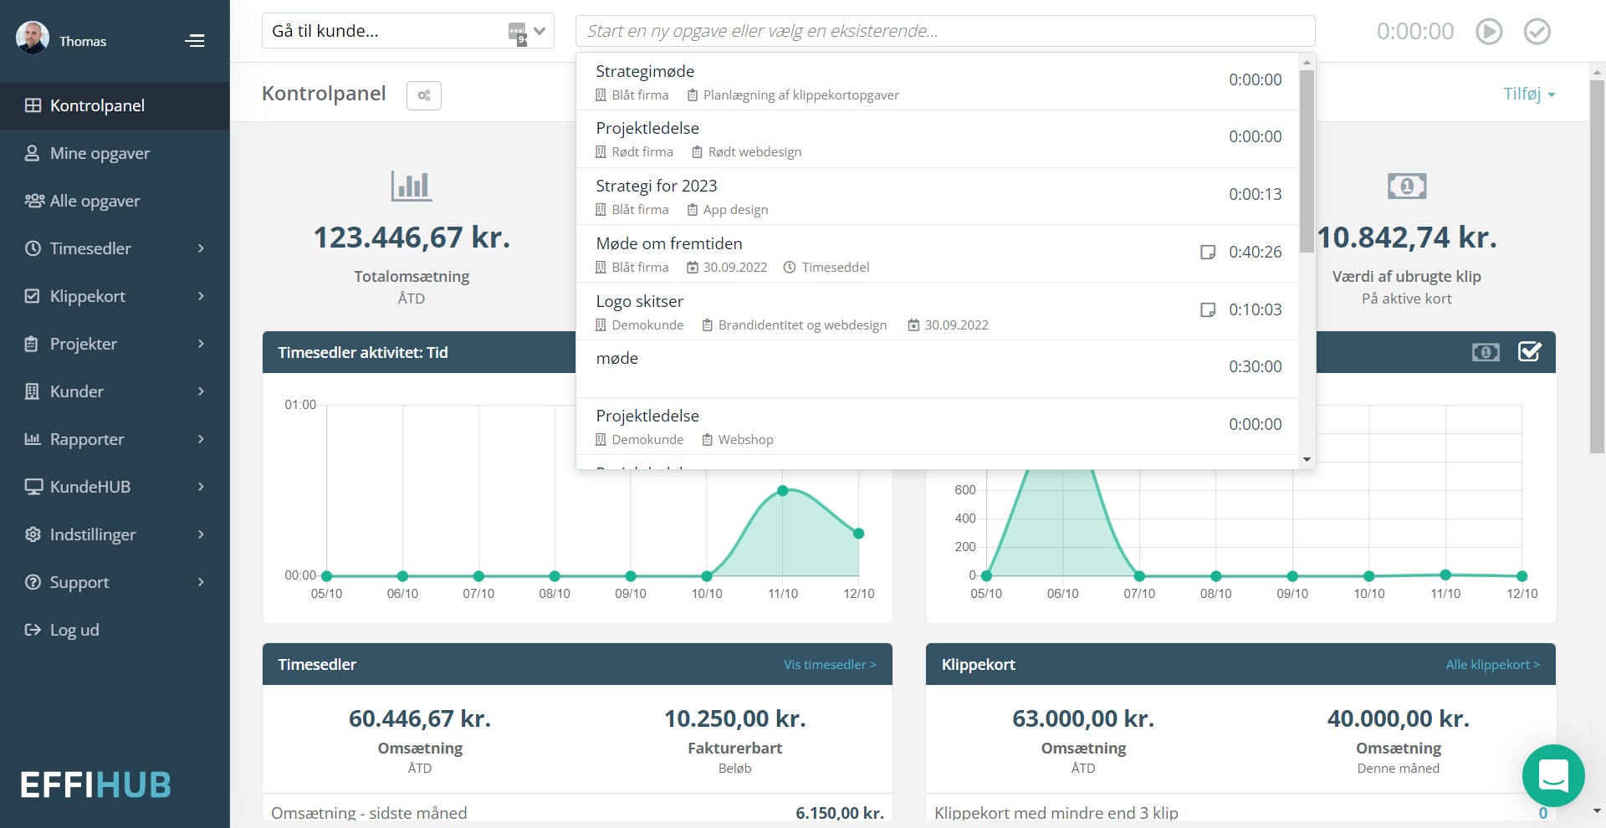Go to Alle opgaver
The image size is (1606, 828).
pyautogui.click(x=115, y=201)
